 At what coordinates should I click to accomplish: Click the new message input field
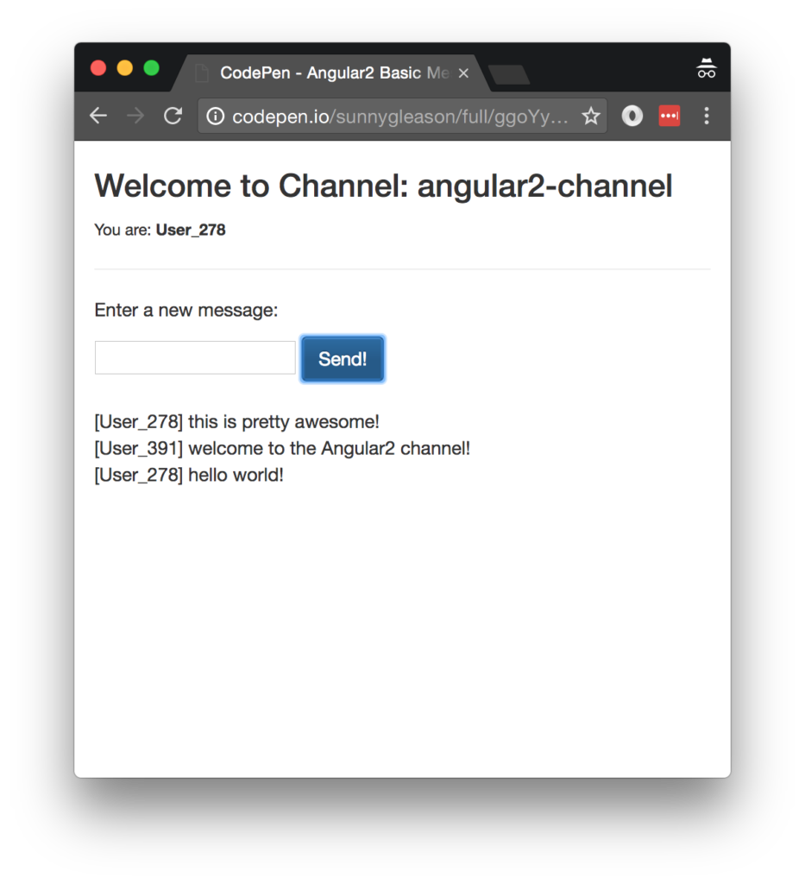194,357
